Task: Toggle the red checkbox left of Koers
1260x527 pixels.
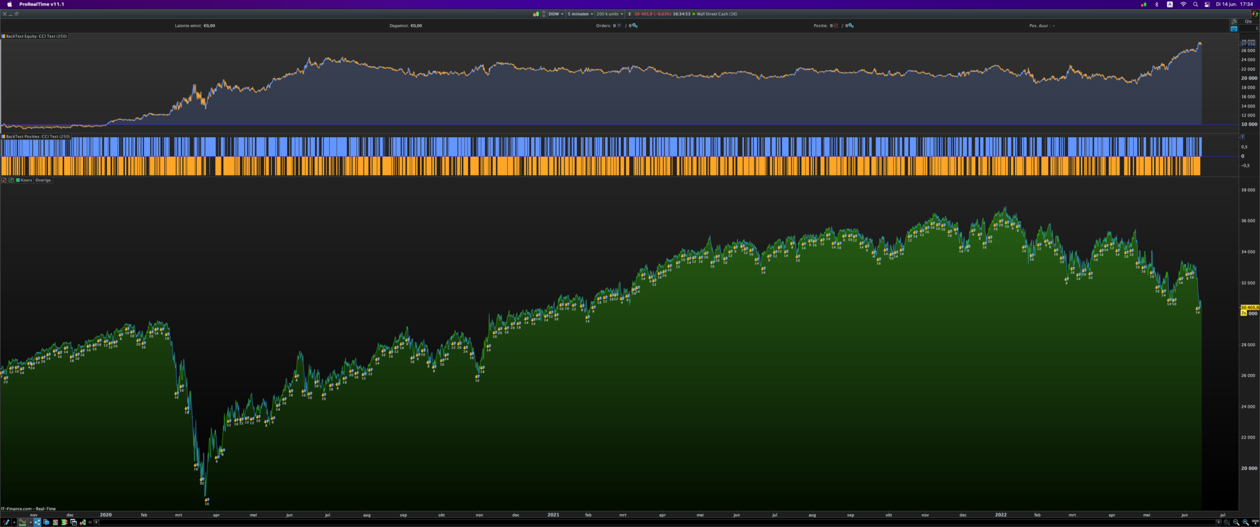Action: coord(4,180)
